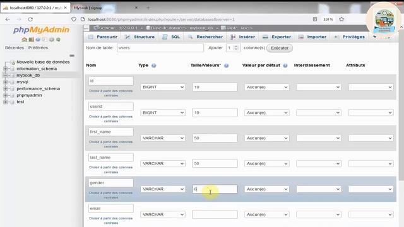
Task: Open attributs dropdown for userid row
Action: pos(371,112)
